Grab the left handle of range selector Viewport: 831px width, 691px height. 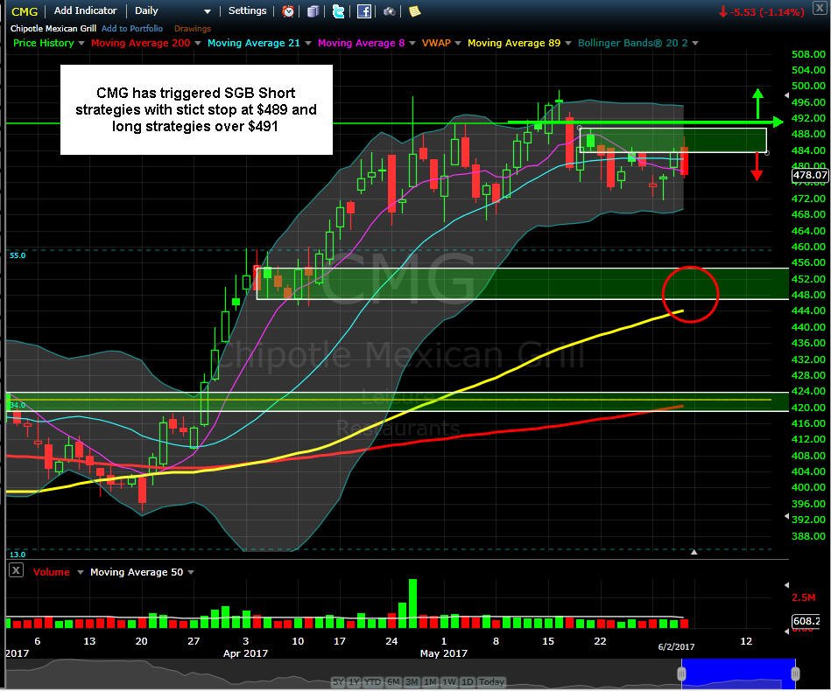click(x=681, y=674)
